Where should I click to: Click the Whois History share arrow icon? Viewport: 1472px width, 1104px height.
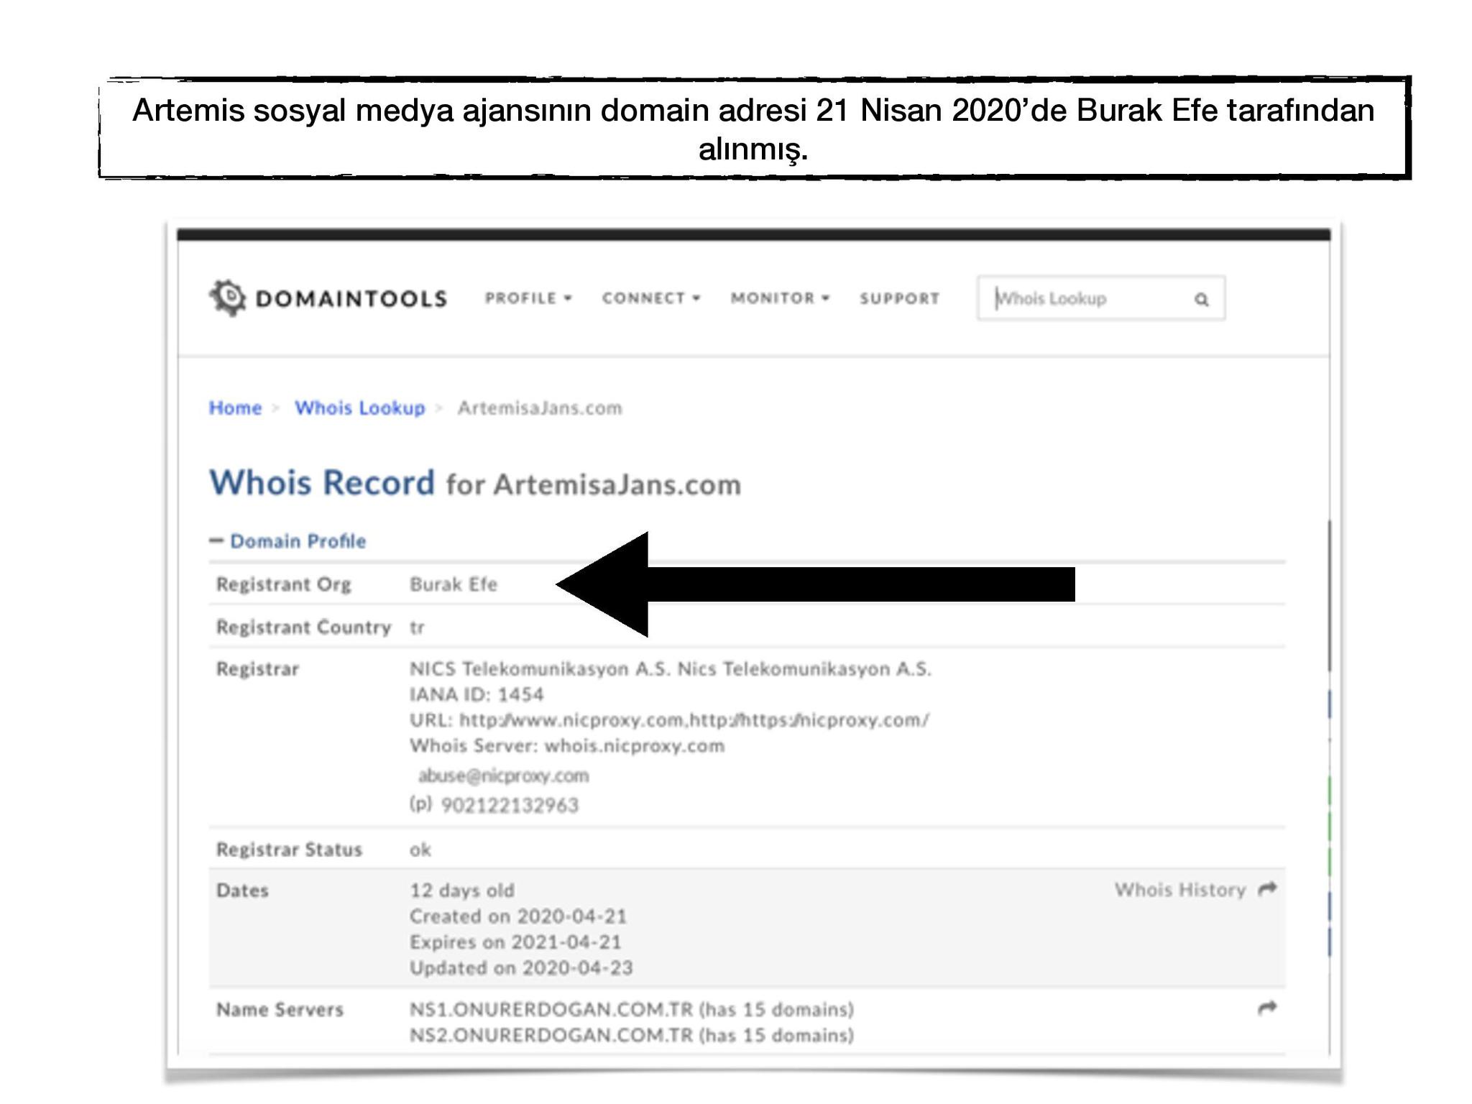tap(1267, 889)
